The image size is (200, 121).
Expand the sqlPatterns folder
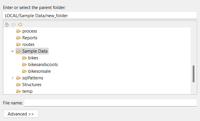pos(12,78)
